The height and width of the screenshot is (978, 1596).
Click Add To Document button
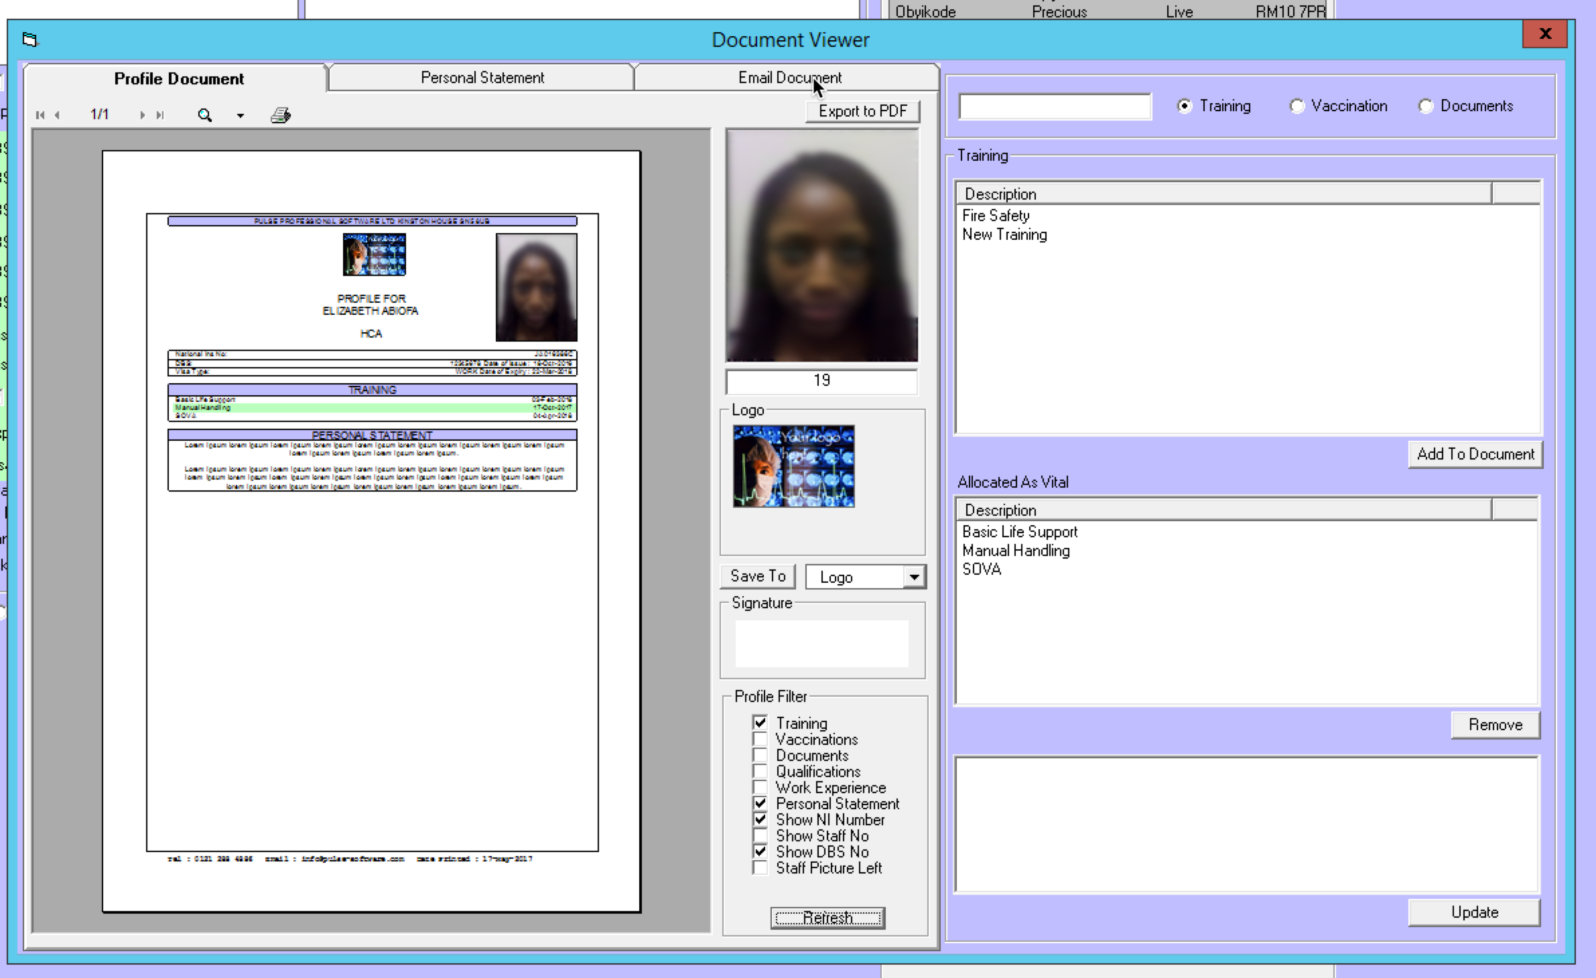pos(1475,454)
